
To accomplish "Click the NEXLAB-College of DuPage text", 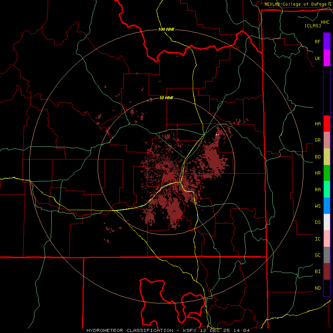I will tap(295, 4).
